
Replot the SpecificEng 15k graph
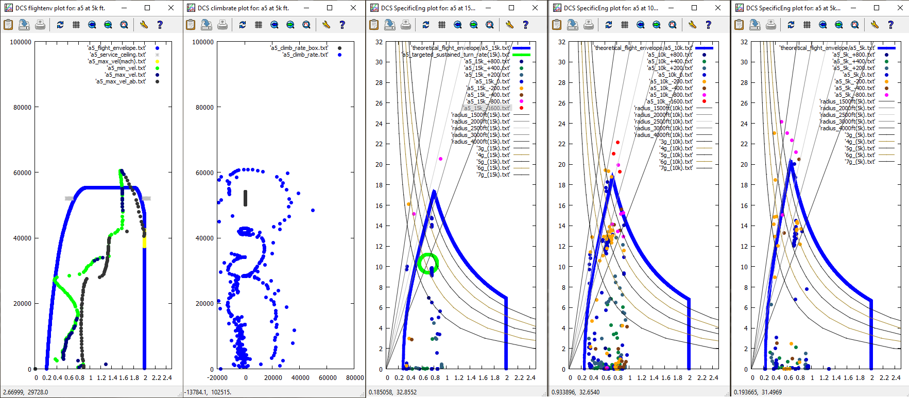pyautogui.click(x=426, y=25)
